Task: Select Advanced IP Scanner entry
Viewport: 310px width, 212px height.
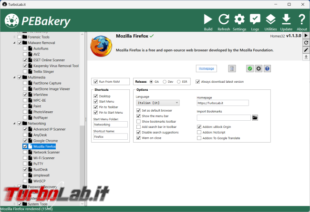Action: [x=50, y=129]
